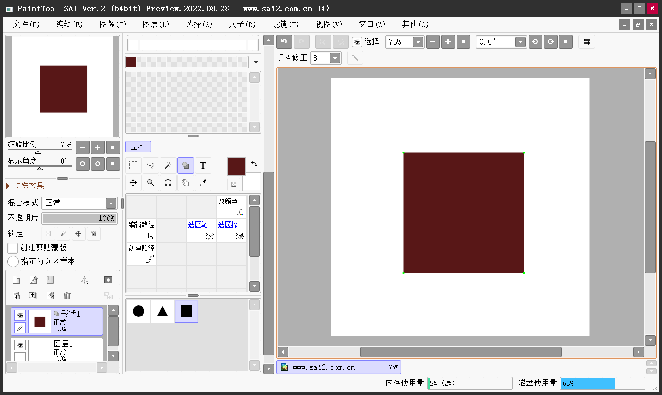Create a new normal layer
Image resolution: width=662 pixels, height=395 pixels.
coord(16,280)
